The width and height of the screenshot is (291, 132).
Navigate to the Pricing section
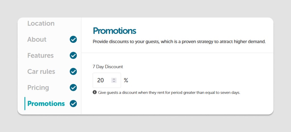[x=38, y=87]
